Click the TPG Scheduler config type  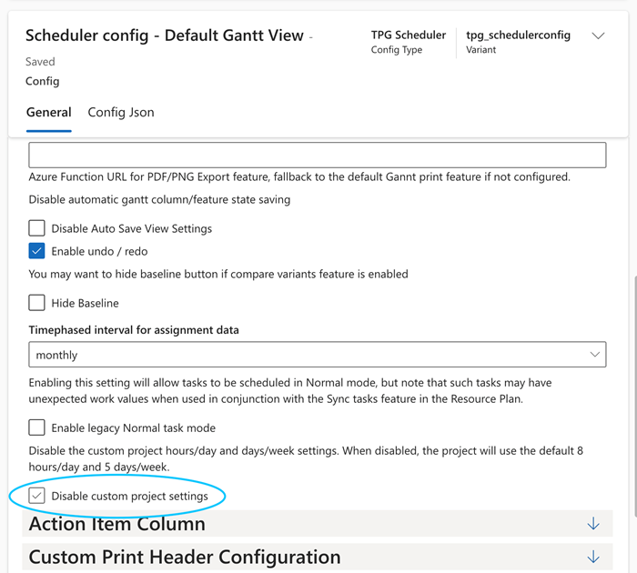coord(409,35)
